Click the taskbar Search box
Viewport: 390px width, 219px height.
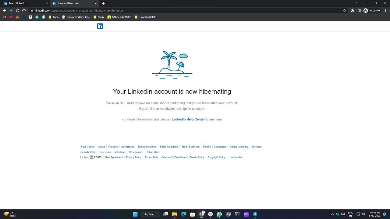click(x=151, y=214)
